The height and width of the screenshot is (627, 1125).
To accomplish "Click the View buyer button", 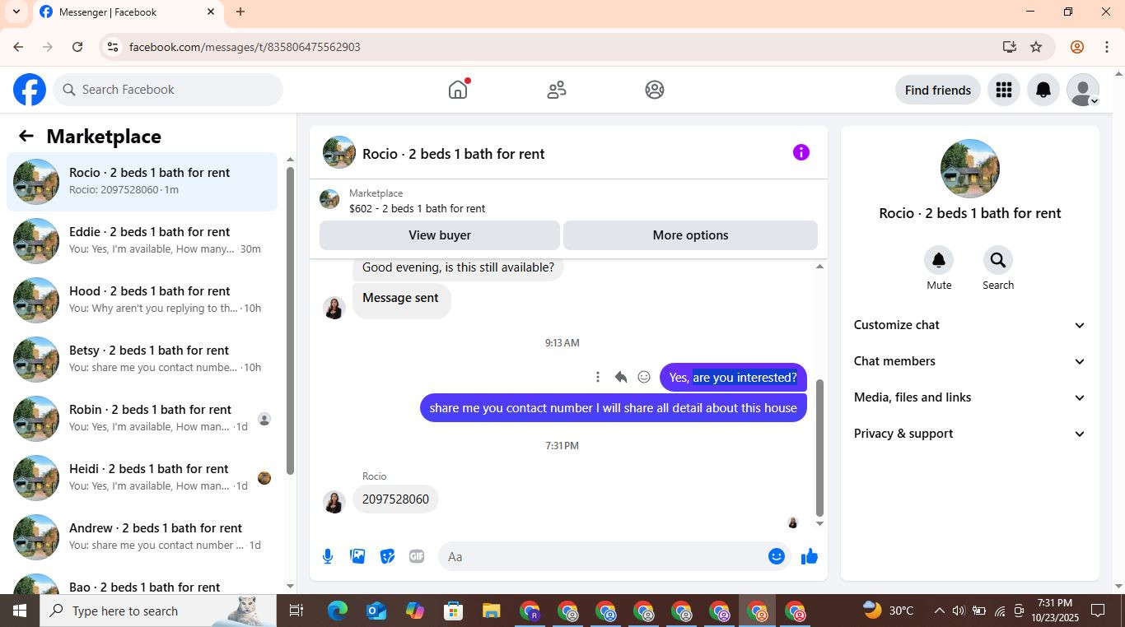I will coord(440,235).
